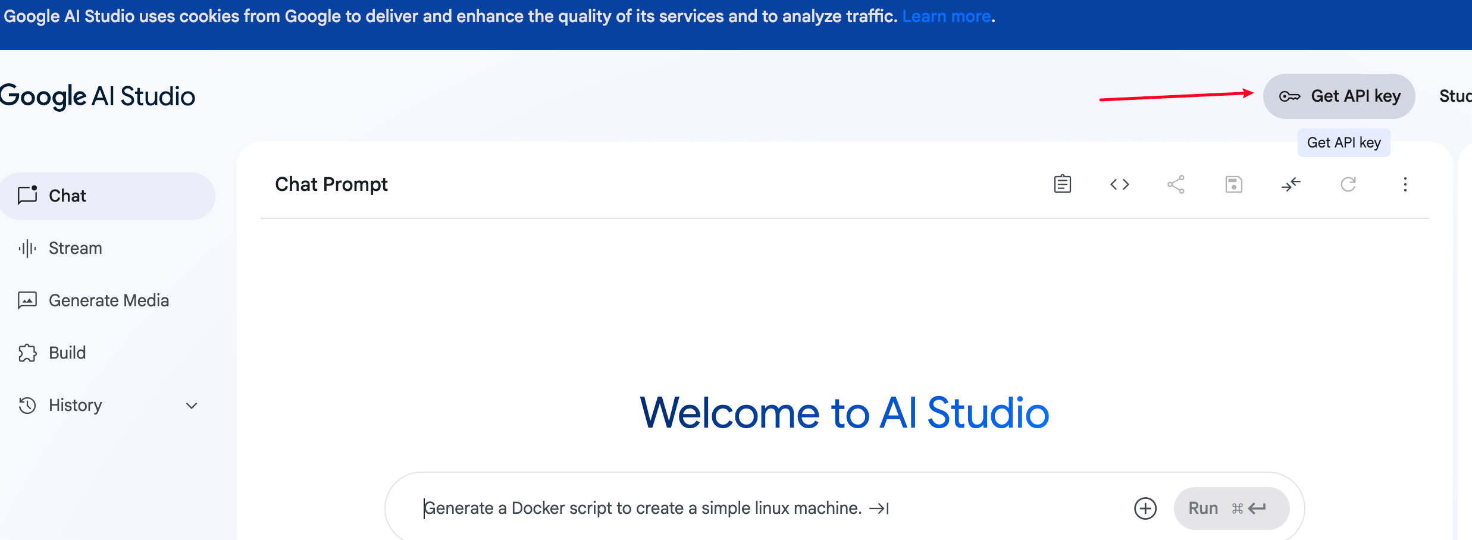Switch to Stream in the sidebar
The width and height of the screenshot is (1472, 540).
[75, 249]
